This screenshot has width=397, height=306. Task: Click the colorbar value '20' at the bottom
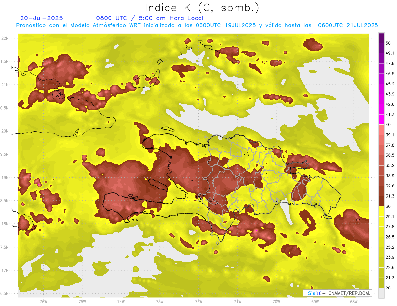coord(388,288)
